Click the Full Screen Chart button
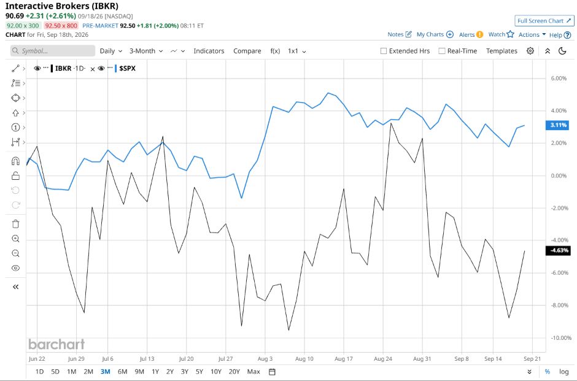This screenshot has height=381, width=577. 544,21
